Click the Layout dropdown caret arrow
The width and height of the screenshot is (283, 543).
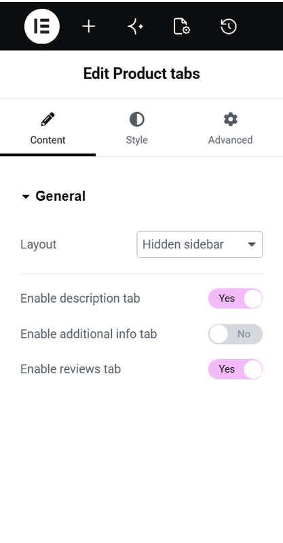252,244
